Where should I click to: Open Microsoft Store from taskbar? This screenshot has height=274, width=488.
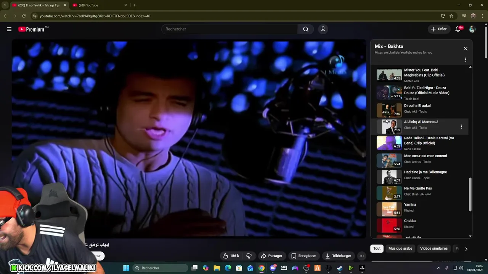(239, 268)
